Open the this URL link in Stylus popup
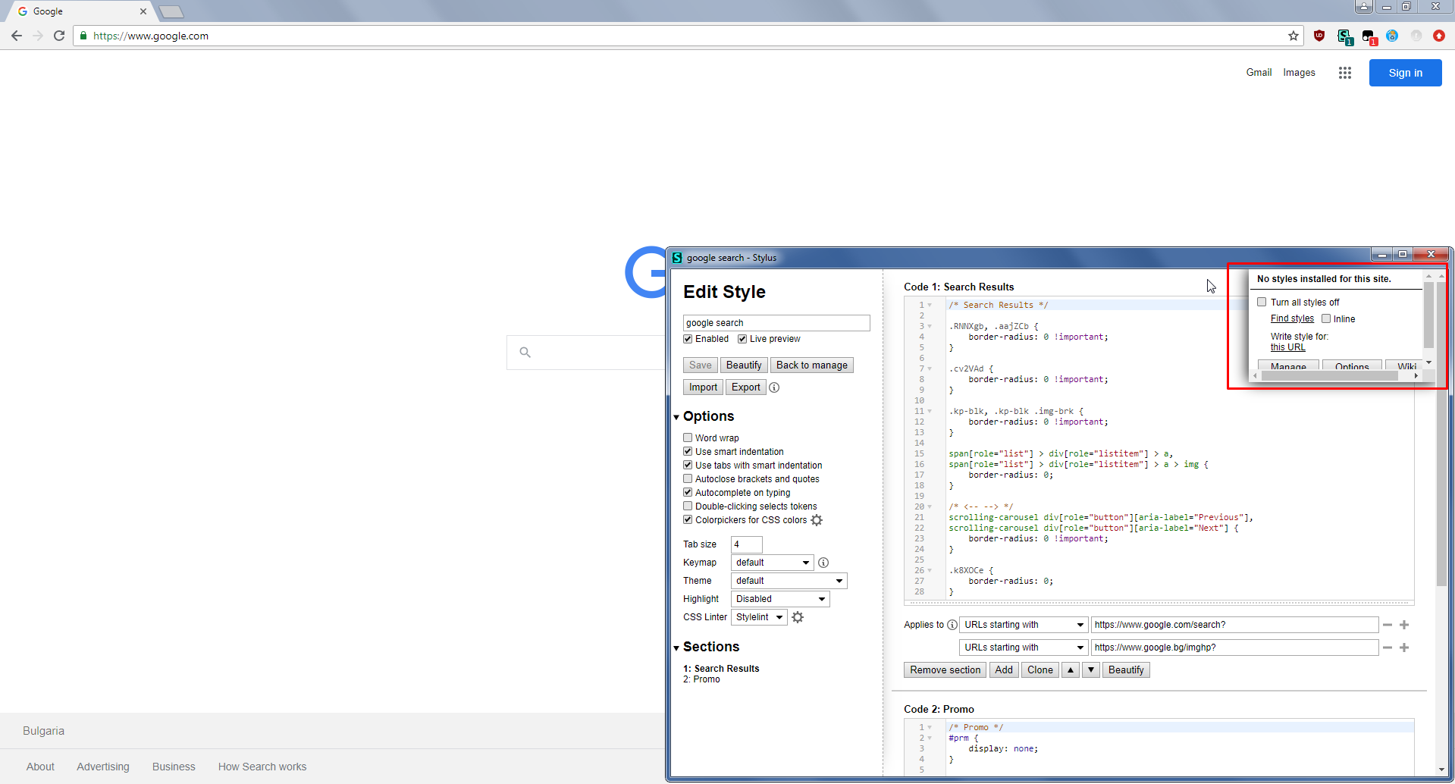 click(1287, 347)
